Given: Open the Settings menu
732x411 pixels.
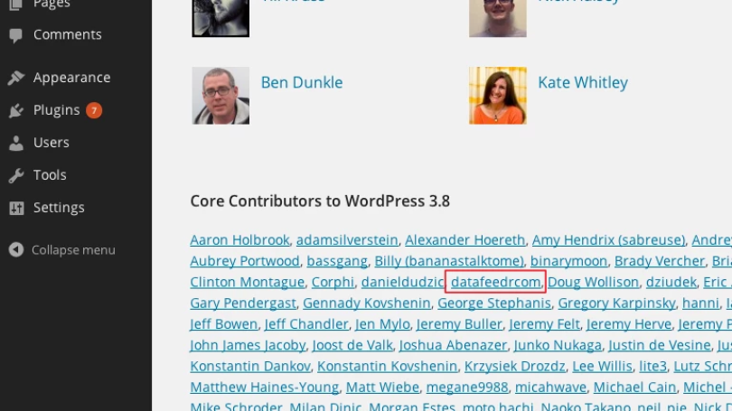Looking at the screenshot, I should click(x=59, y=208).
